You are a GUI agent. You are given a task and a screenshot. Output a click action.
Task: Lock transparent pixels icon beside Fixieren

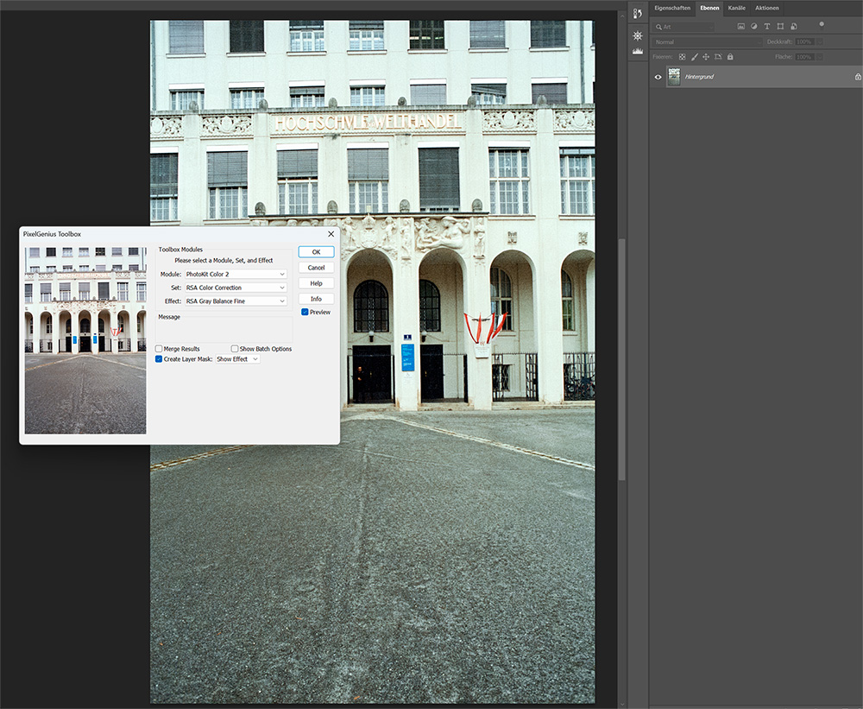pyautogui.click(x=682, y=57)
